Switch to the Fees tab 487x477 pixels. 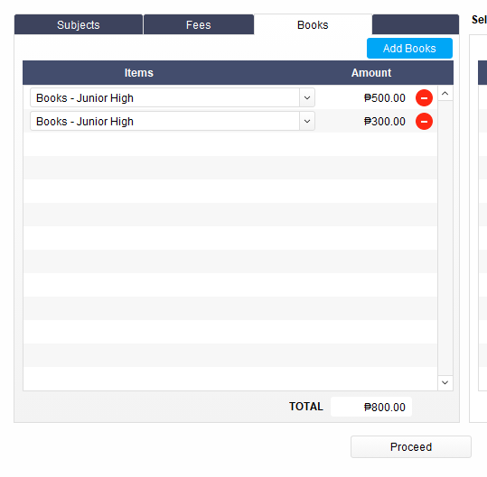[199, 24]
